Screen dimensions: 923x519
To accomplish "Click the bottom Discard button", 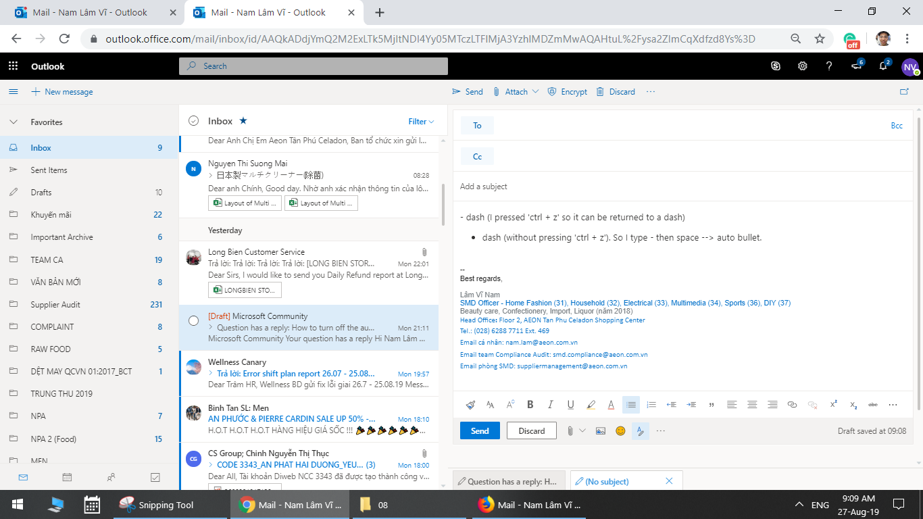I will 532,430.
